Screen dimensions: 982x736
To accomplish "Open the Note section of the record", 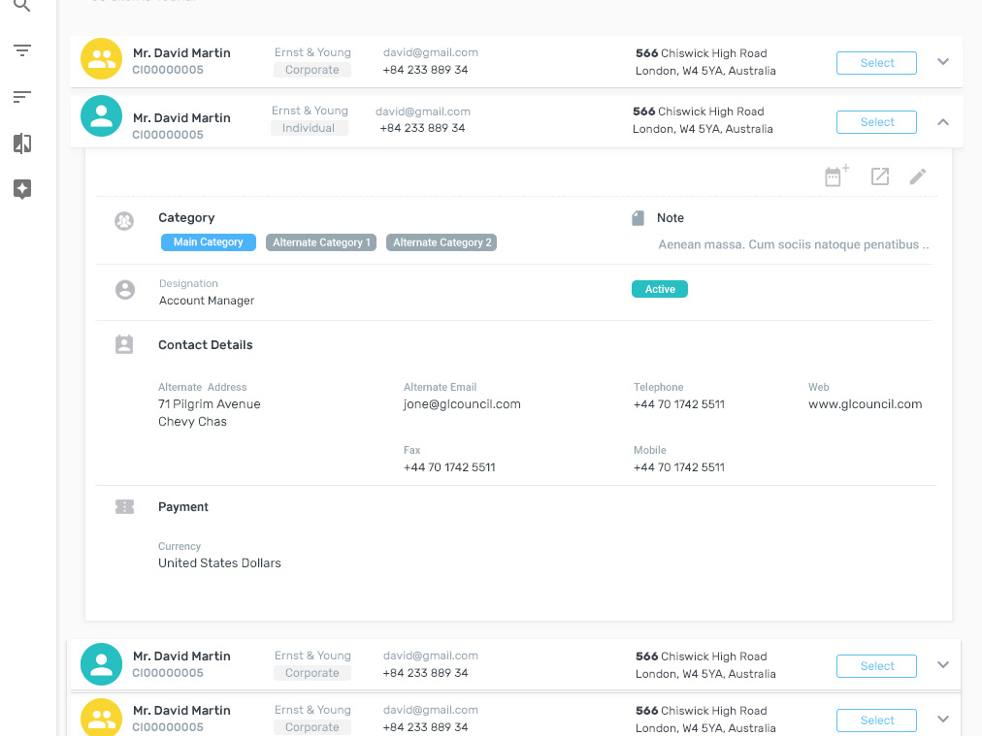I will pyautogui.click(x=670, y=217).
